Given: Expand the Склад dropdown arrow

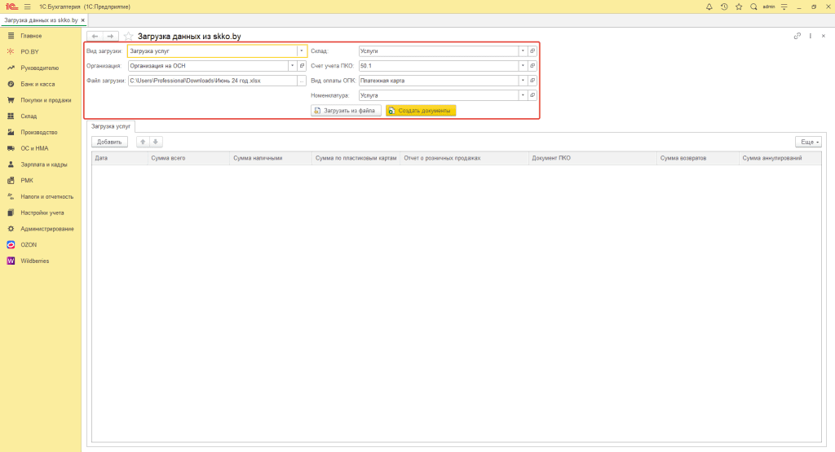Looking at the screenshot, I should [523, 50].
